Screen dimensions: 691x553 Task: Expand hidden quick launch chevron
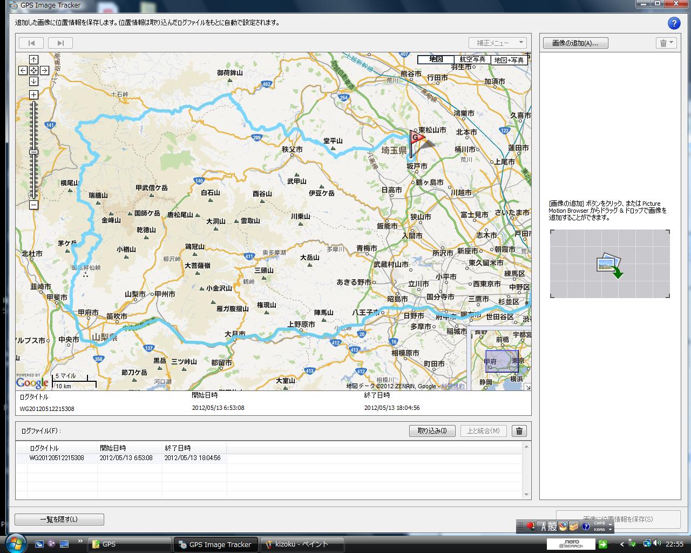click(x=80, y=541)
